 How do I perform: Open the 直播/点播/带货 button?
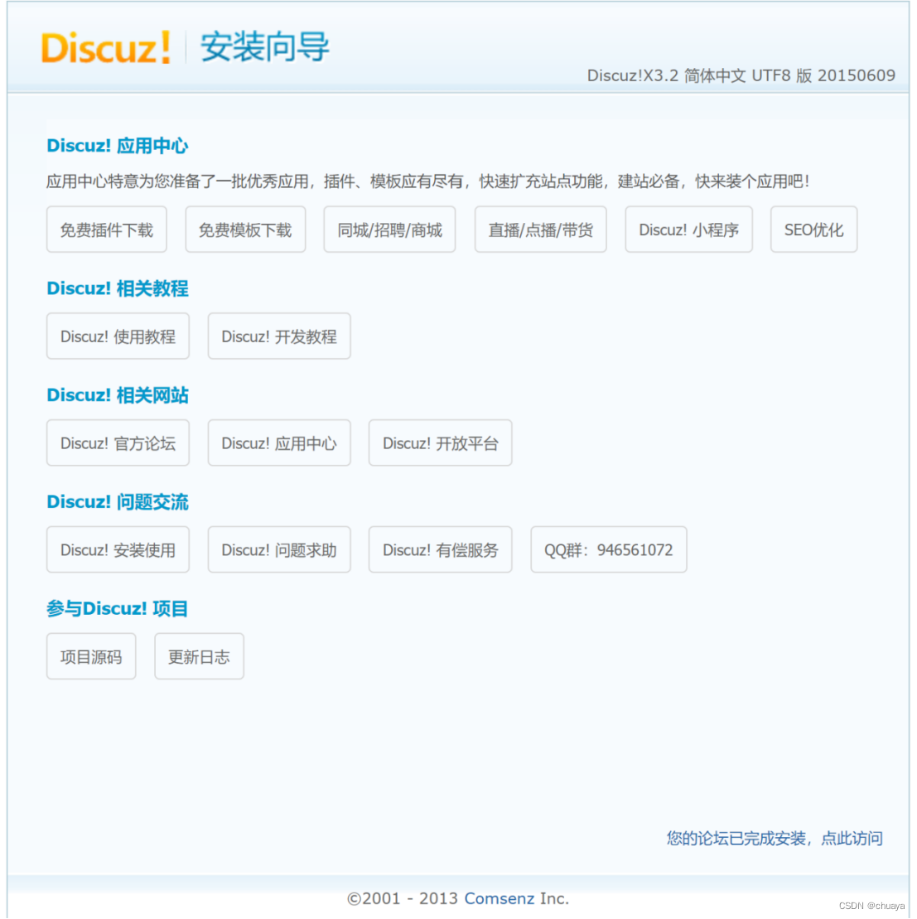click(x=540, y=230)
